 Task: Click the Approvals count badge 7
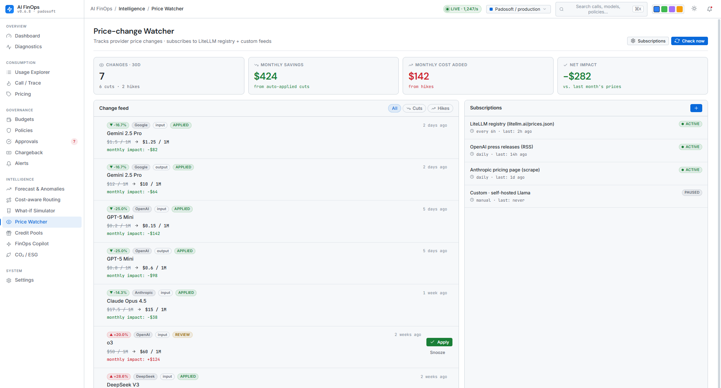74,142
